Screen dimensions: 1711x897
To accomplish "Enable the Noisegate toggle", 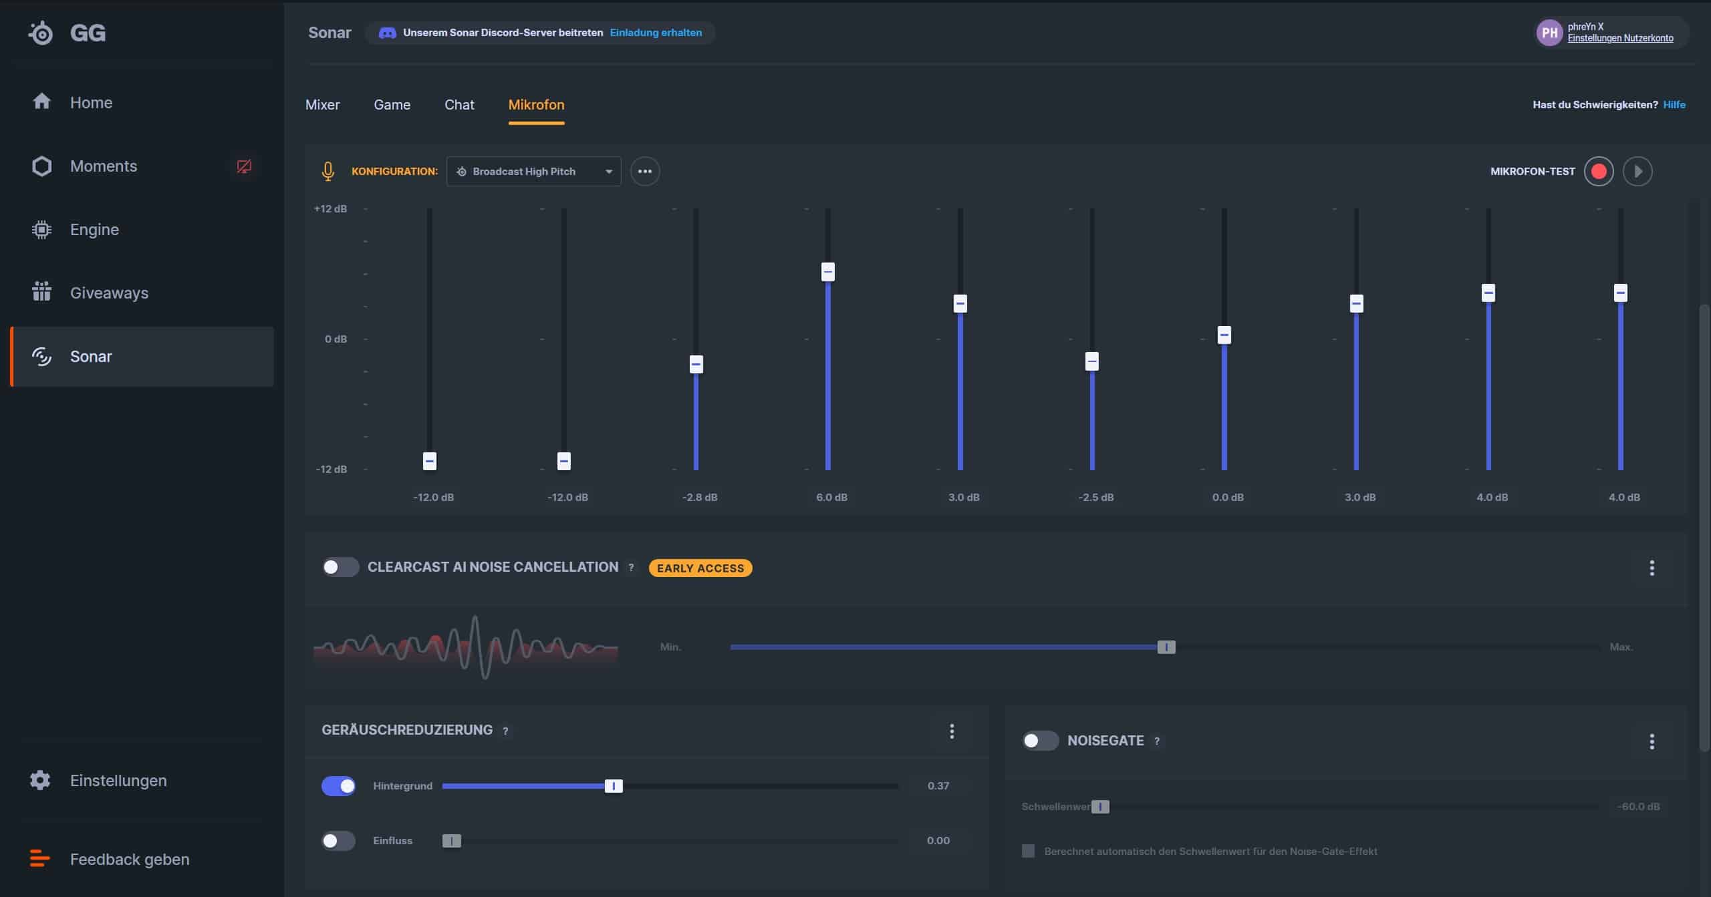I will (1040, 741).
